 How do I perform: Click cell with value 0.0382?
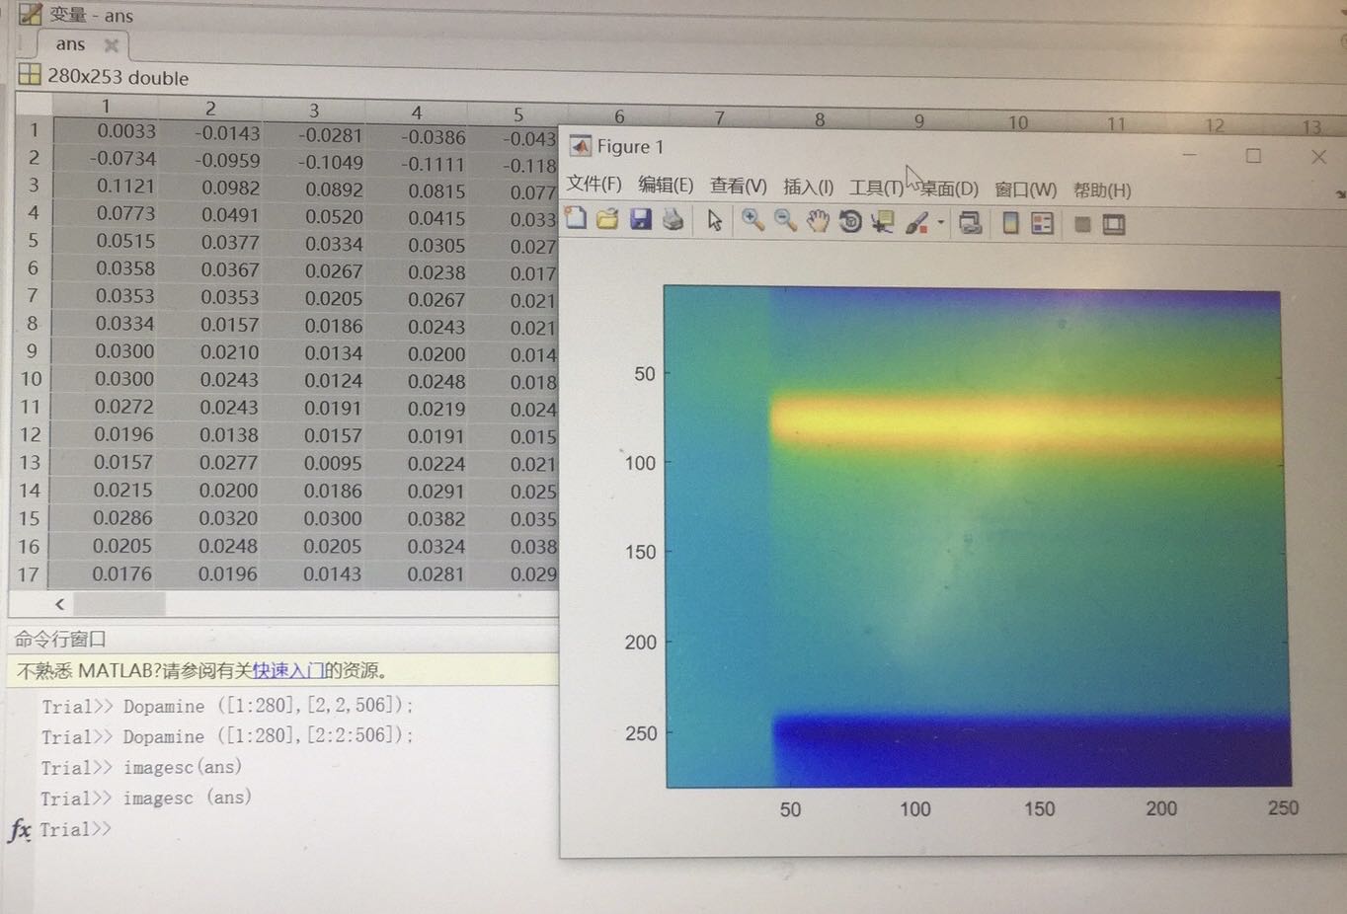436,519
